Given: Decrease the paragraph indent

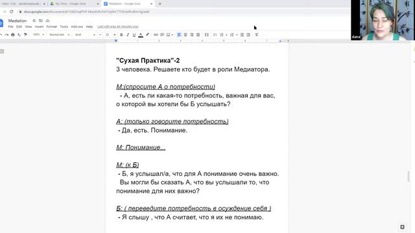Looking at the screenshot, I should click(x=242, y=34).
